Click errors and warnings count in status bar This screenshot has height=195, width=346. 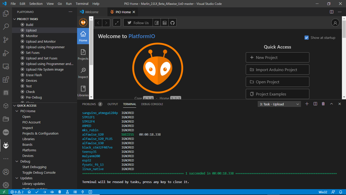pos(17,192)
